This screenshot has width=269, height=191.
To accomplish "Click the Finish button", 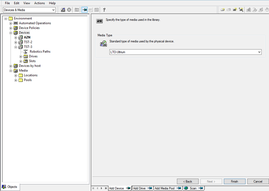I will (234, 181).
